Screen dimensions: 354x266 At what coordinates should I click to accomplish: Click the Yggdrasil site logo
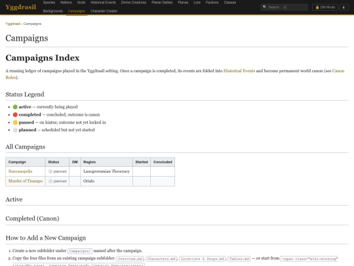(x=20, y=7)
